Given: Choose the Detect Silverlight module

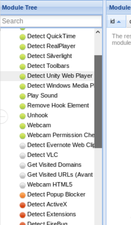Looking at the screenshot, I should [50, 56].
